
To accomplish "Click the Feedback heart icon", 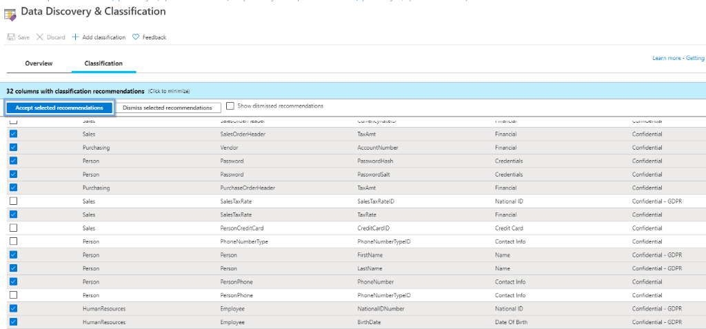I will [136, 37].
